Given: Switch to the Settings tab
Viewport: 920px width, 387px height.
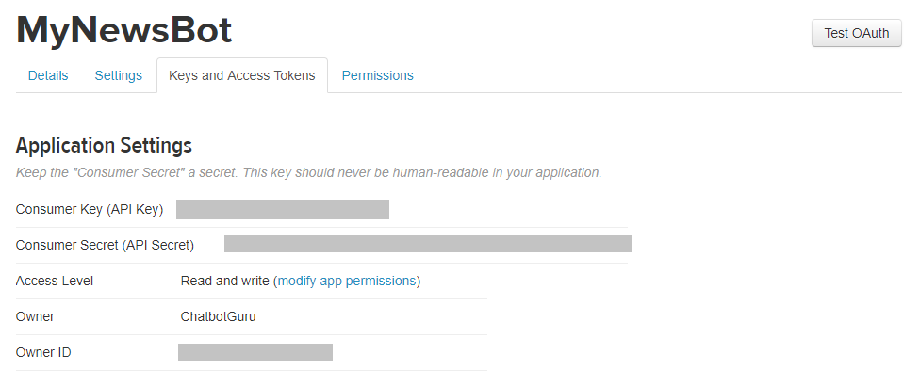Looking at the screenshot, I should point(119,75).
